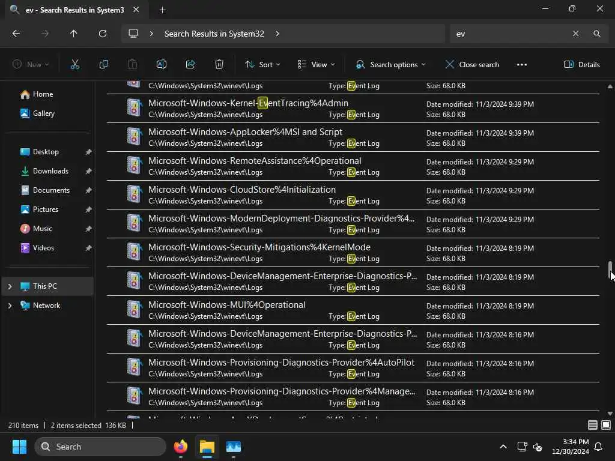Screen dimensions: 615x461
Task: Expand the This PC tree node
Action: pyautogui.click(x=10, y=286)
